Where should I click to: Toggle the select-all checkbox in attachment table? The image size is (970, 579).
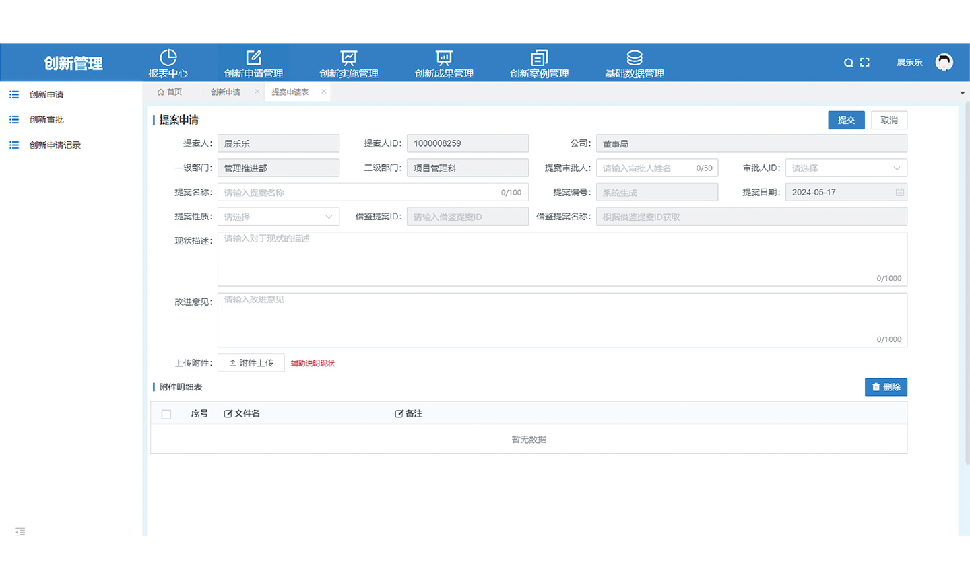[x=166, y=414]
